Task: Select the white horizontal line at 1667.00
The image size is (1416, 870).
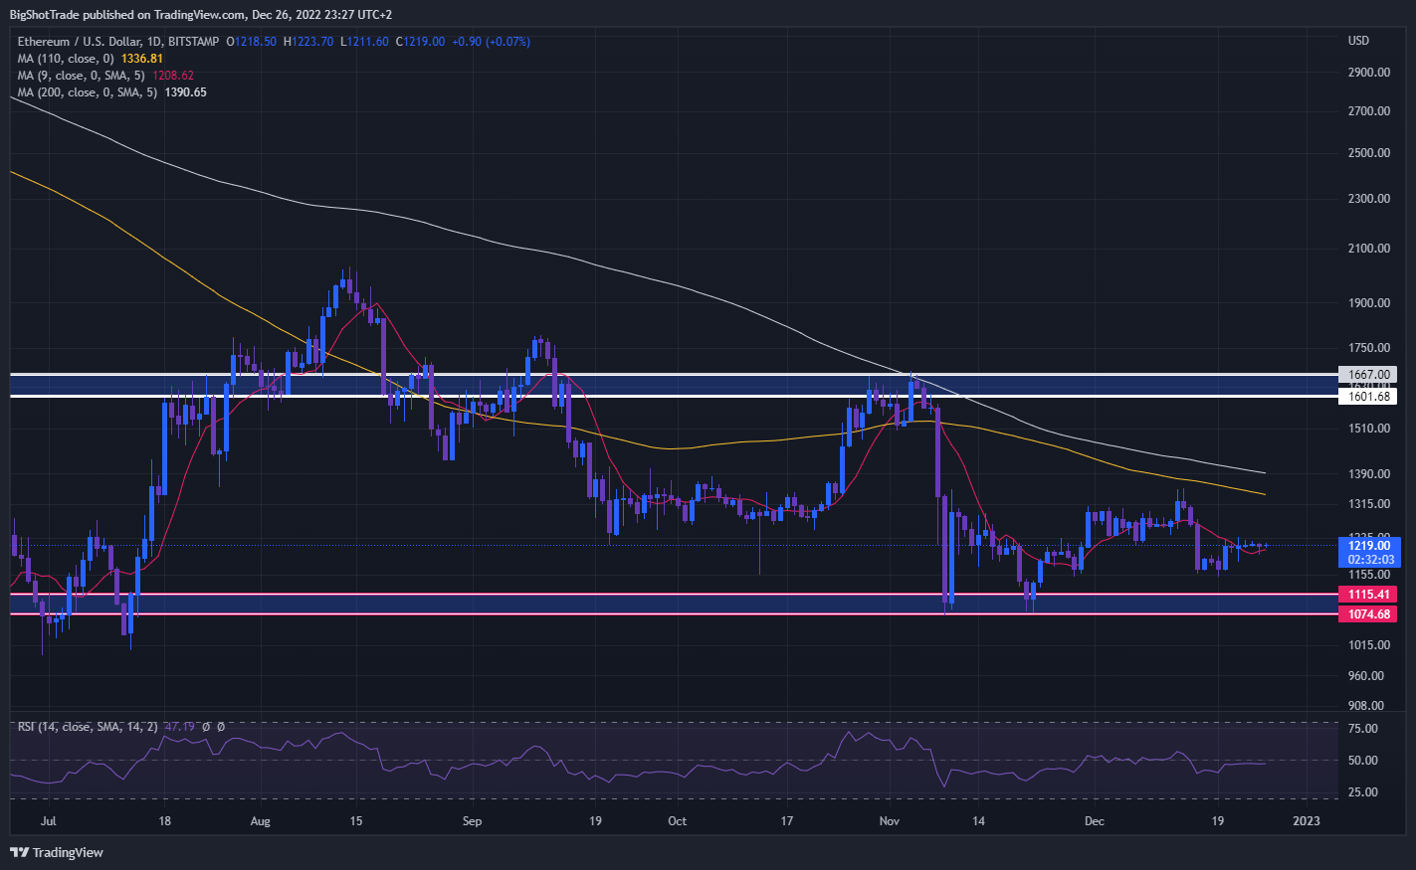Action: 673,375
